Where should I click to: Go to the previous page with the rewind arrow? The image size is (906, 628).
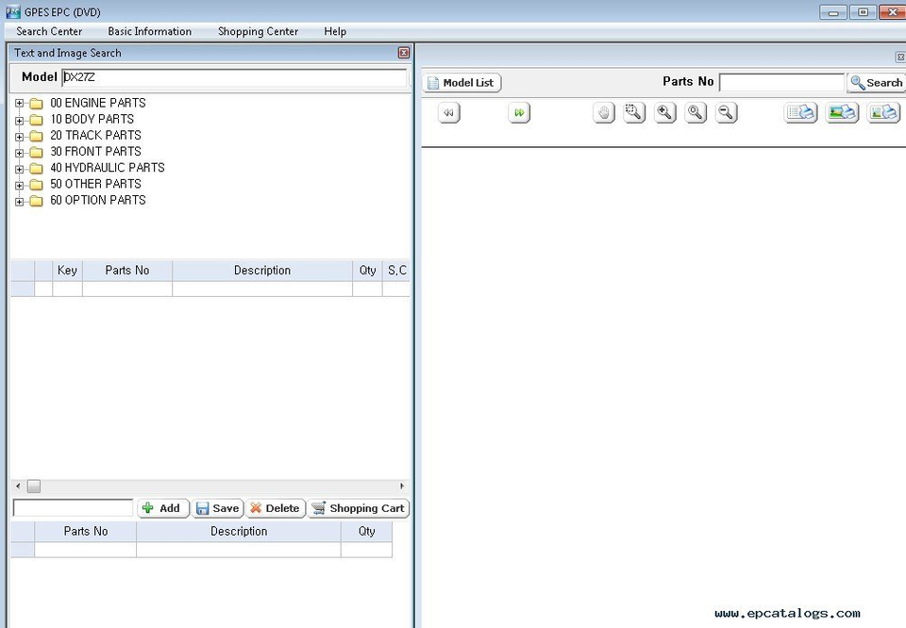(449, 112)
